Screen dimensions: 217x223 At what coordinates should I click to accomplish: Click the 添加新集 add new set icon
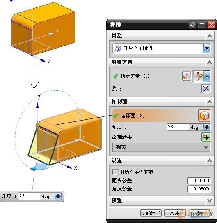click(x=206, y=137)
